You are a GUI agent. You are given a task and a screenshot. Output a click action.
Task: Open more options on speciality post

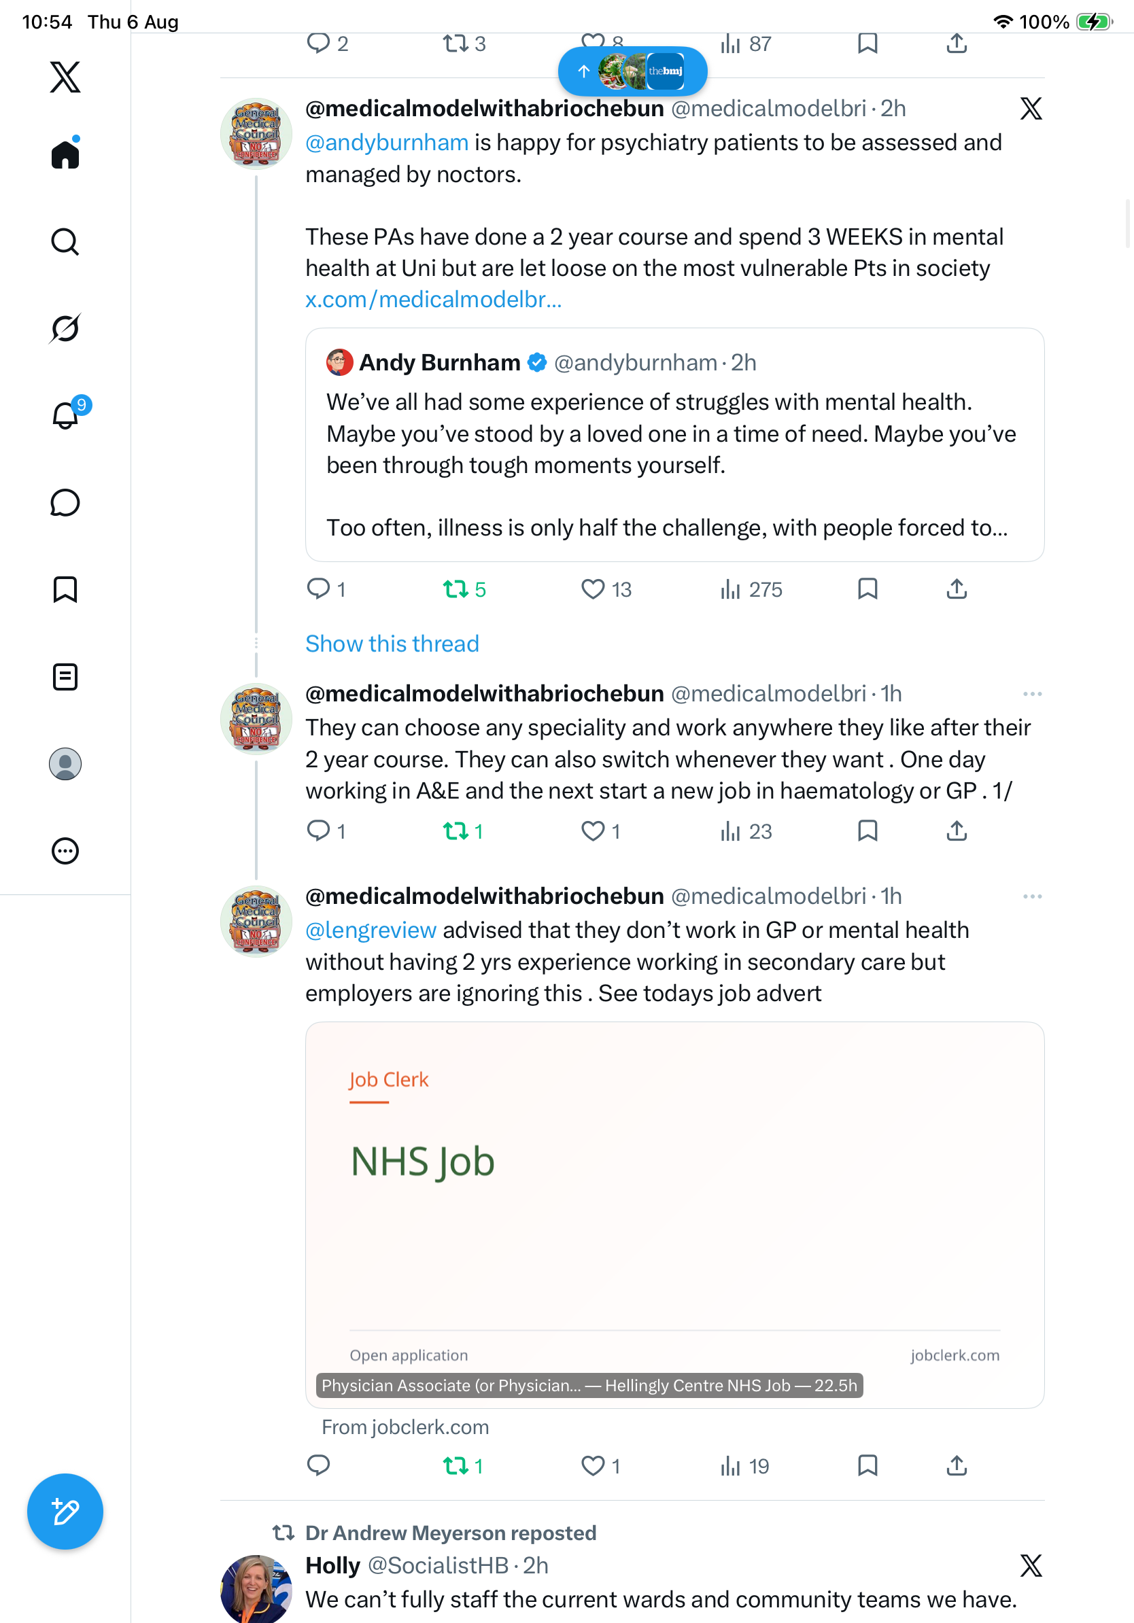point(1032,694)
